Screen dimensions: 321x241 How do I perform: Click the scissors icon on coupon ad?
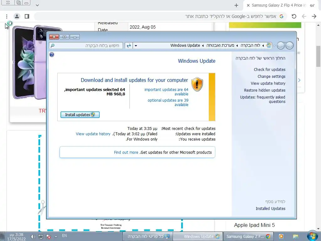42,207
